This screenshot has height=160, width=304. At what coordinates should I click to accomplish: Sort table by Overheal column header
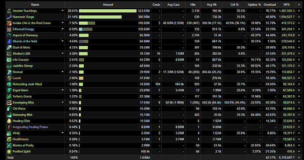pos(270,5)
